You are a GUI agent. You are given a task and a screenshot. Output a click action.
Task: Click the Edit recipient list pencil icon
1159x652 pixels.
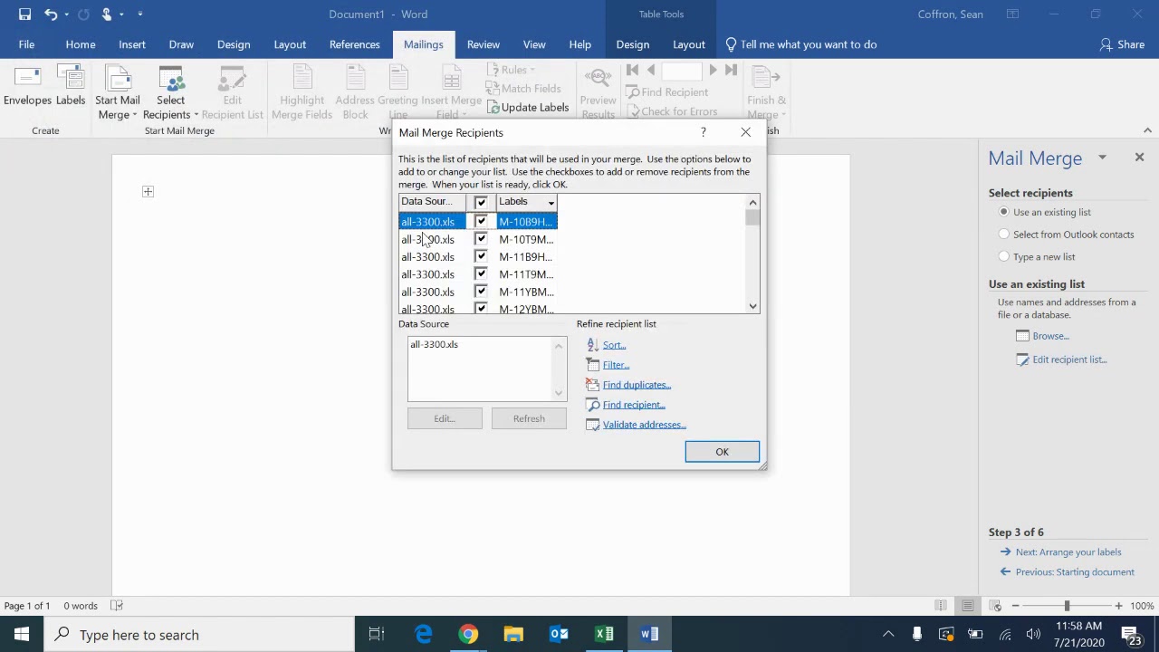click(1022, 360)
